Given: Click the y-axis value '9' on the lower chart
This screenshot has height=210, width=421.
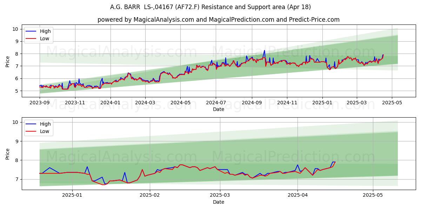Looking at the screenshot, I should coord(17,141).
